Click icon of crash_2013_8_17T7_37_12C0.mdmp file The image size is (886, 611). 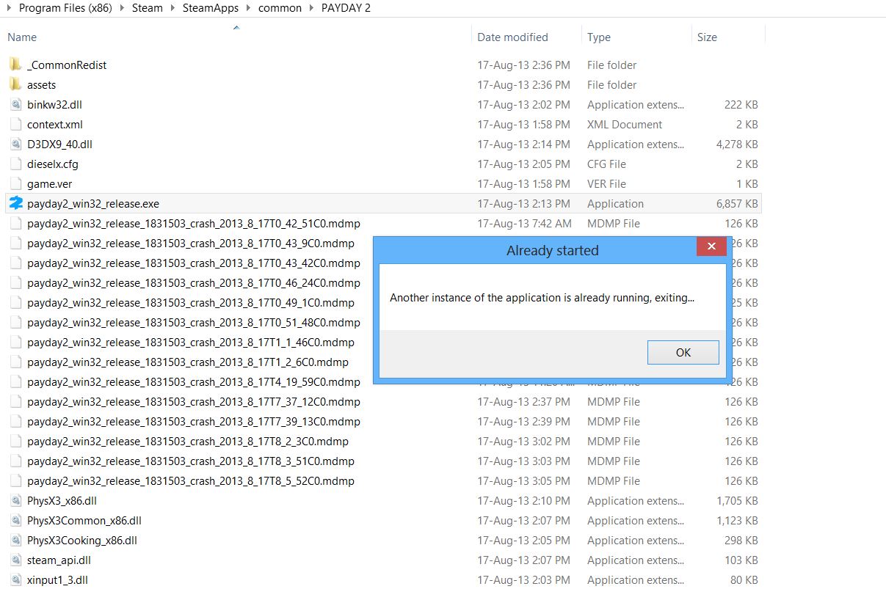pos(15,401)
